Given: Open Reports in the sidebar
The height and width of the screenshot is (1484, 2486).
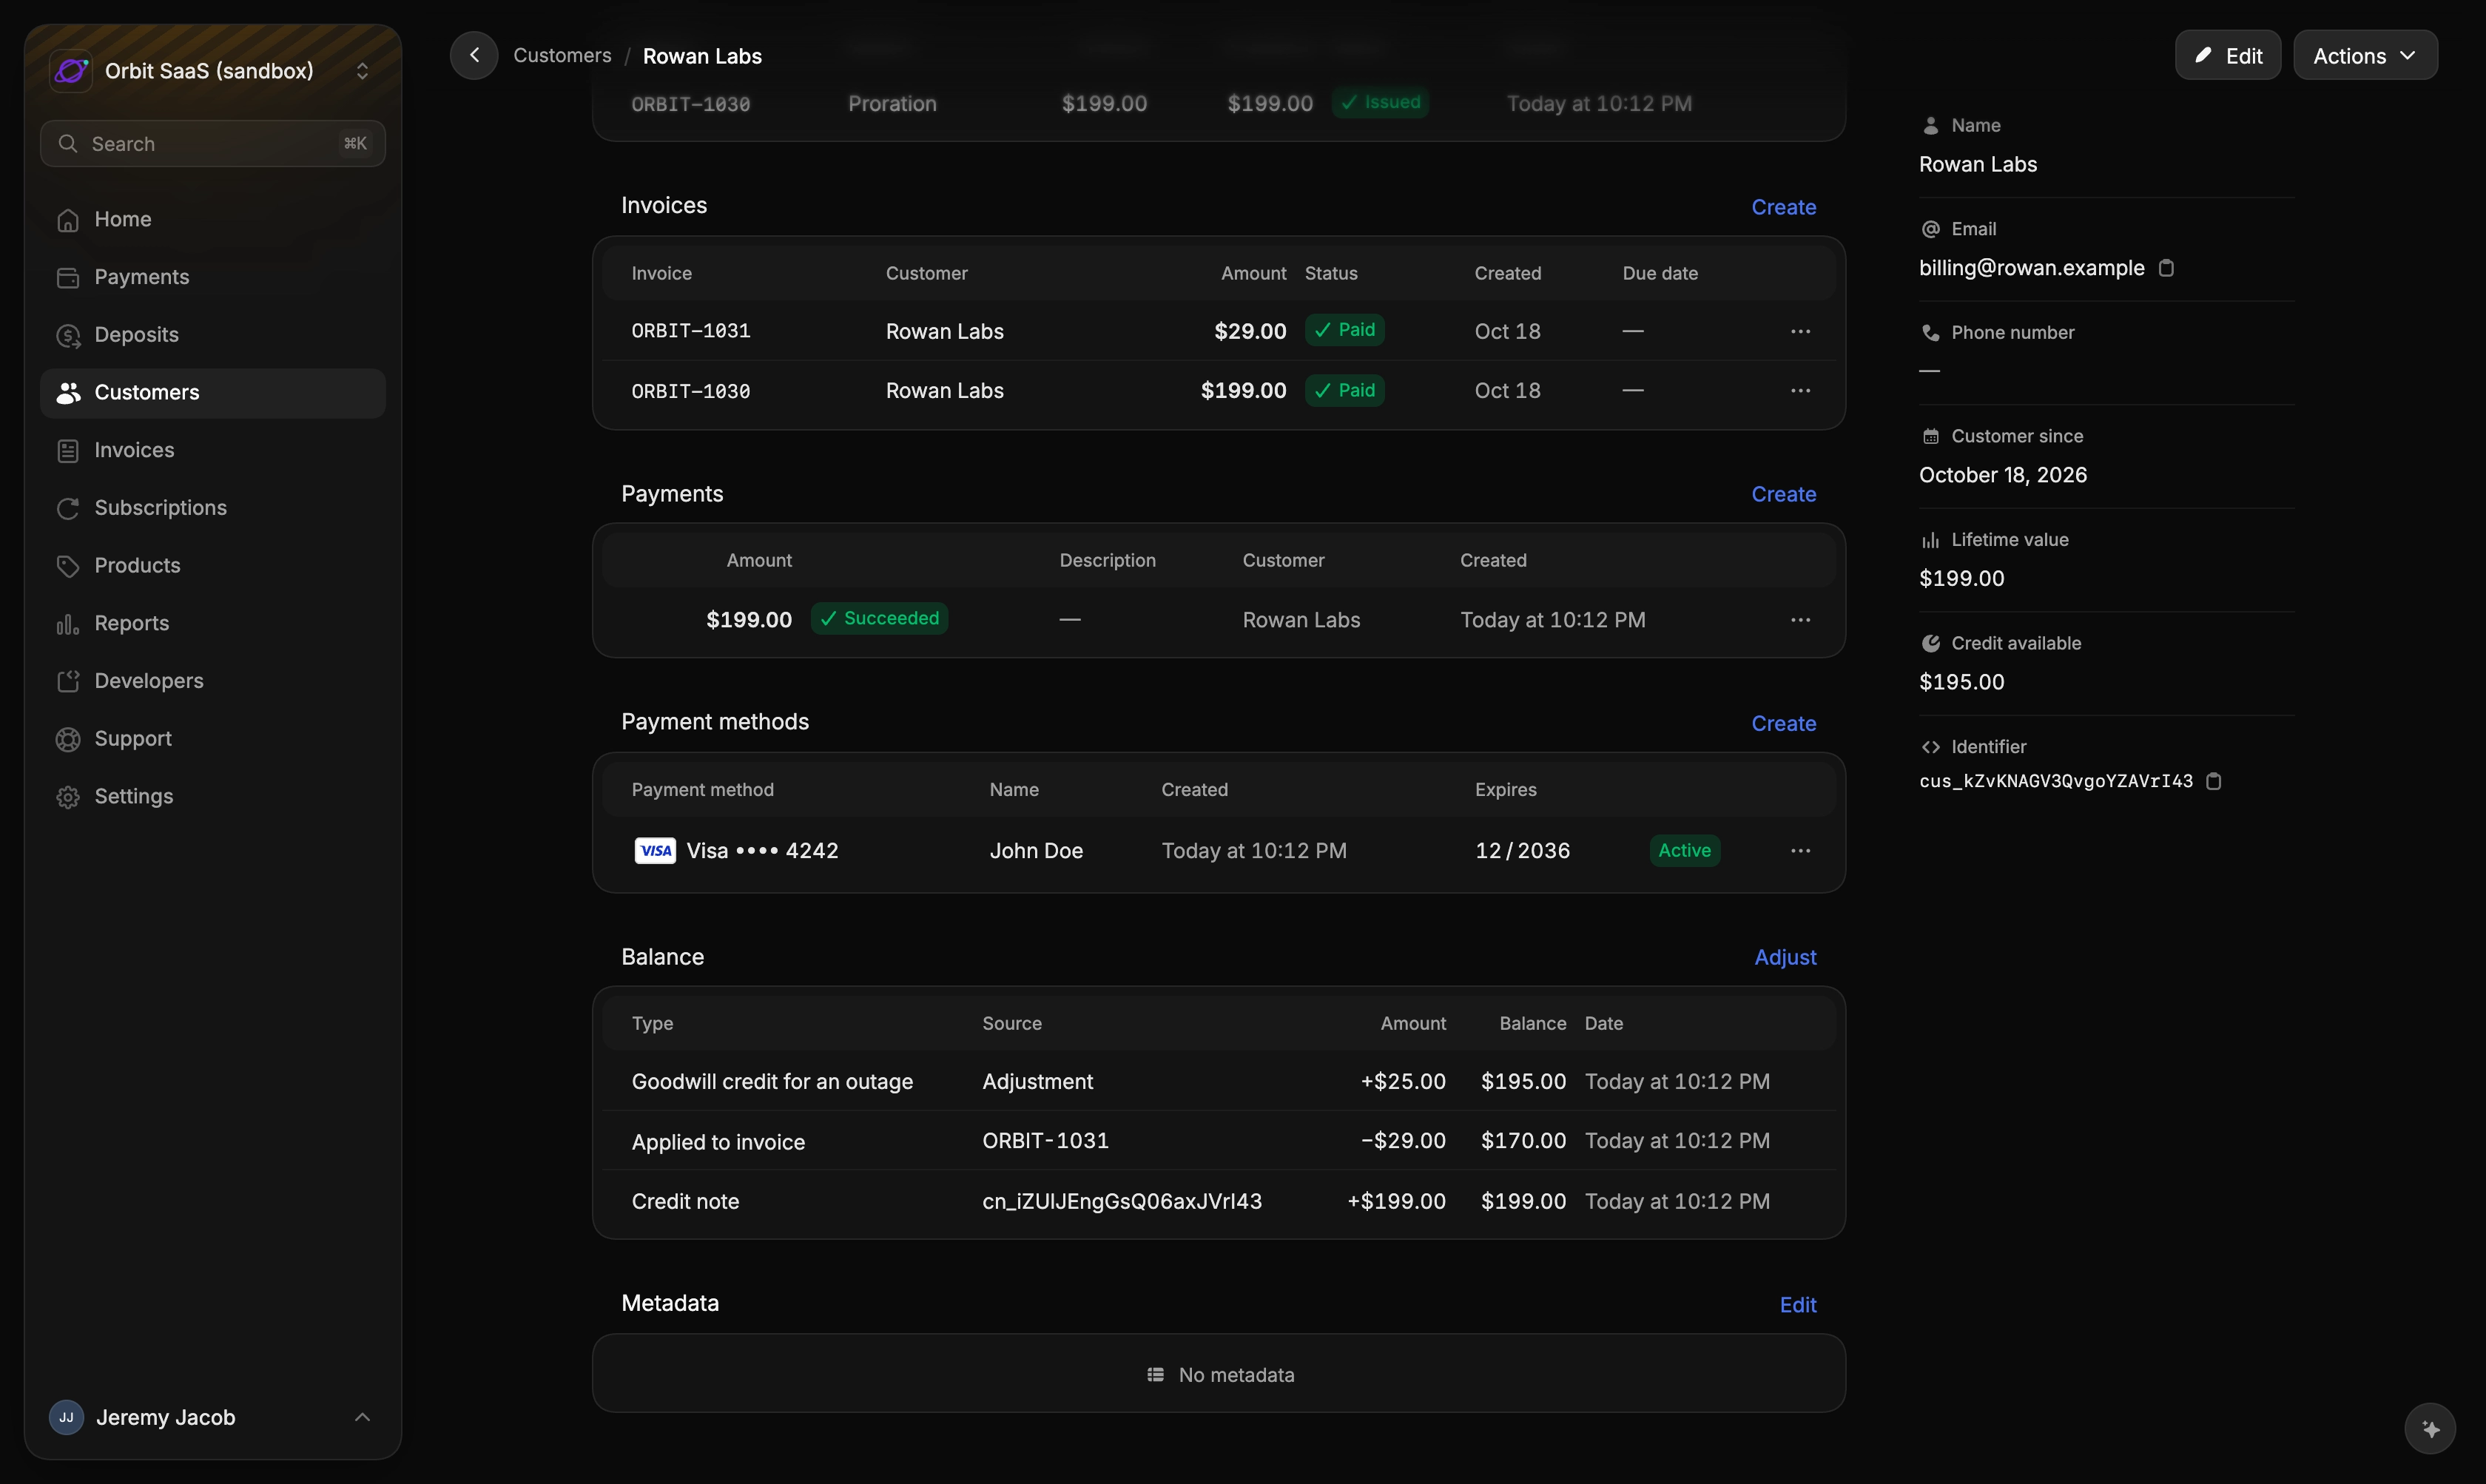Looking at the screenshot, I should 213,623.
